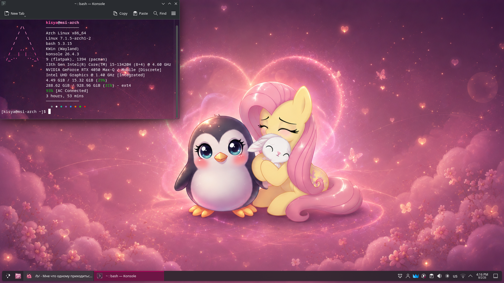Open the software updates tray icon
This screenshot has width=504, height=283.
424,276
